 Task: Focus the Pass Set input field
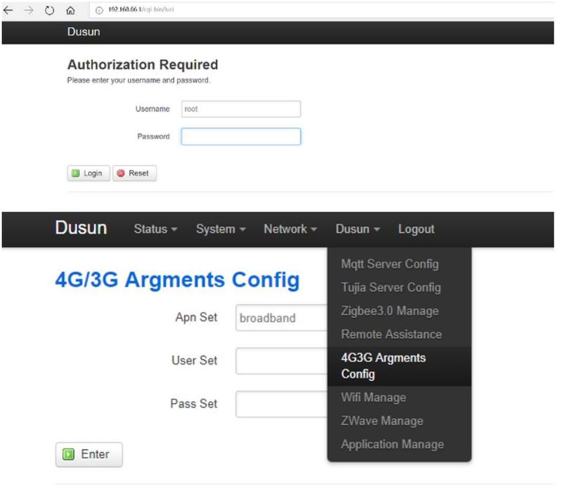pos(282,404)
